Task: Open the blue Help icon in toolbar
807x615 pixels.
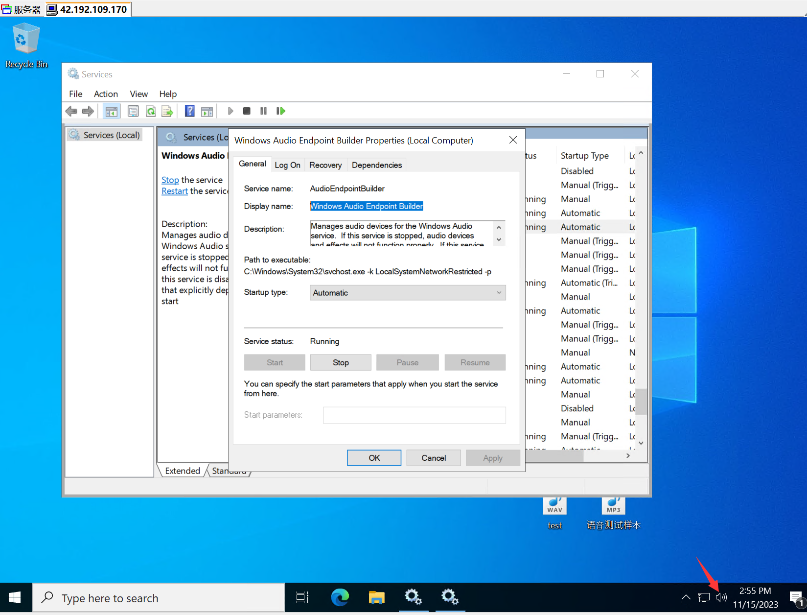Action: point(190,111)
